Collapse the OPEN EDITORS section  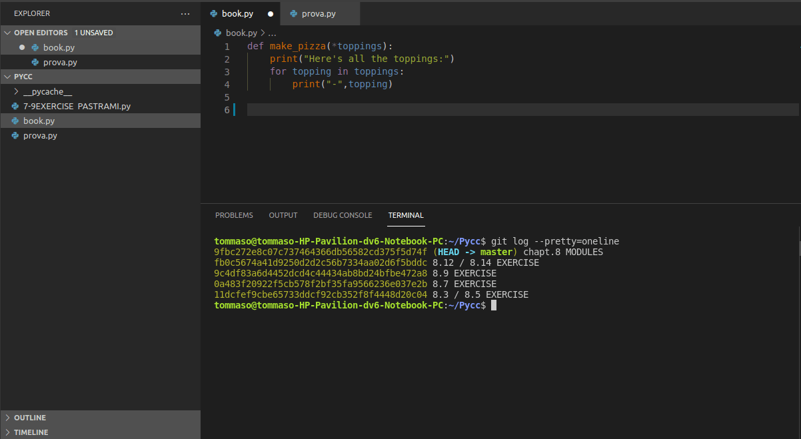(x=7, y=32)
